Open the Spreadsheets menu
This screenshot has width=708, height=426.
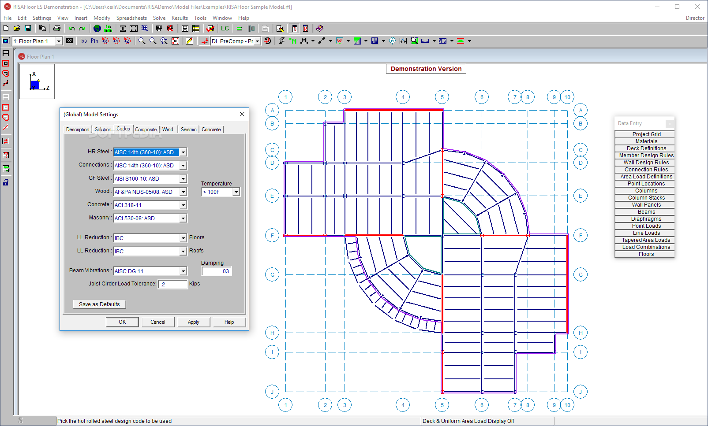point(131,18)
